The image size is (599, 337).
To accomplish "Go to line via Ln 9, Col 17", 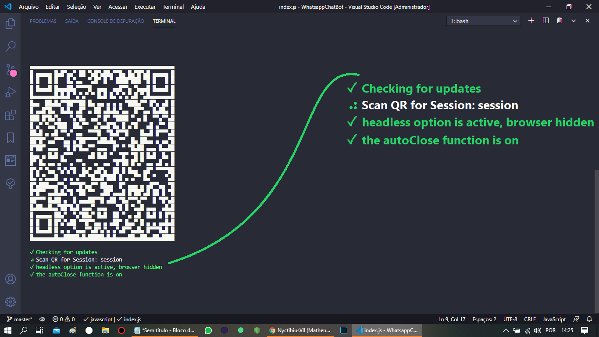I will click(x=452, y=319).
